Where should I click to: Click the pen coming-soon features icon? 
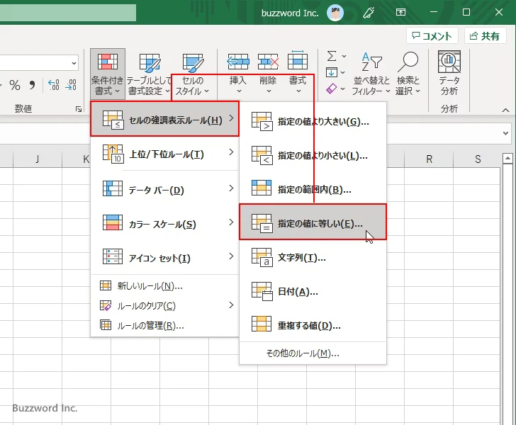369,13
